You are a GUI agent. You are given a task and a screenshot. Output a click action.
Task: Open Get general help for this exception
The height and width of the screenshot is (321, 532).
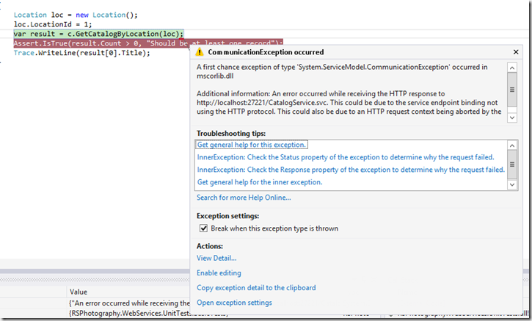tap(252, 145)
